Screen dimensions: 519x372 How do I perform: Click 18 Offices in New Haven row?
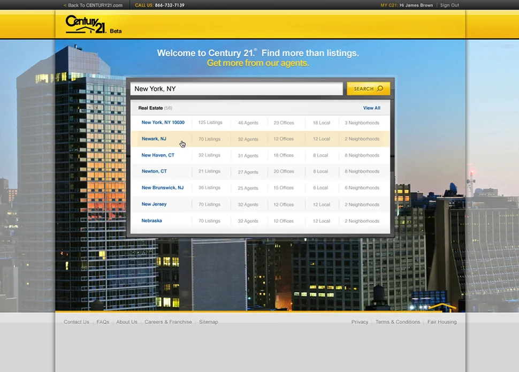click(284, 155)
